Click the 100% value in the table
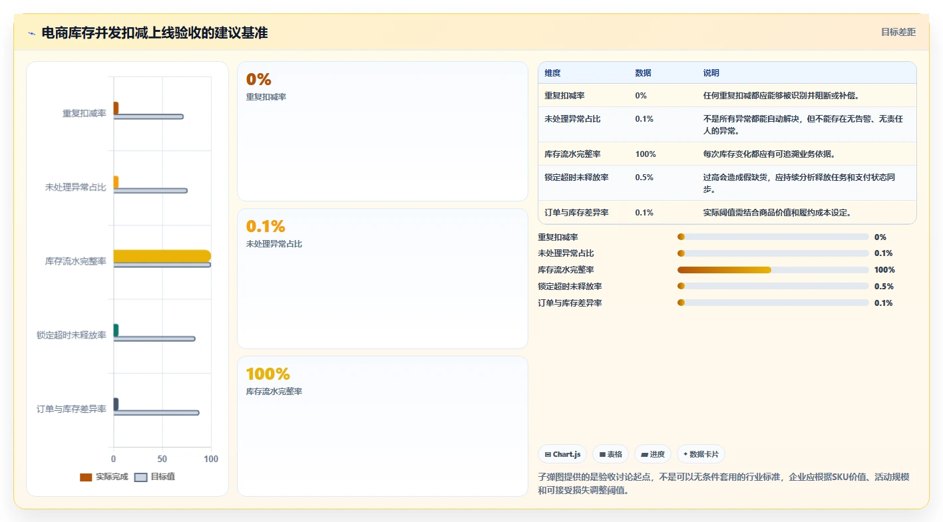 pos(646,154)
